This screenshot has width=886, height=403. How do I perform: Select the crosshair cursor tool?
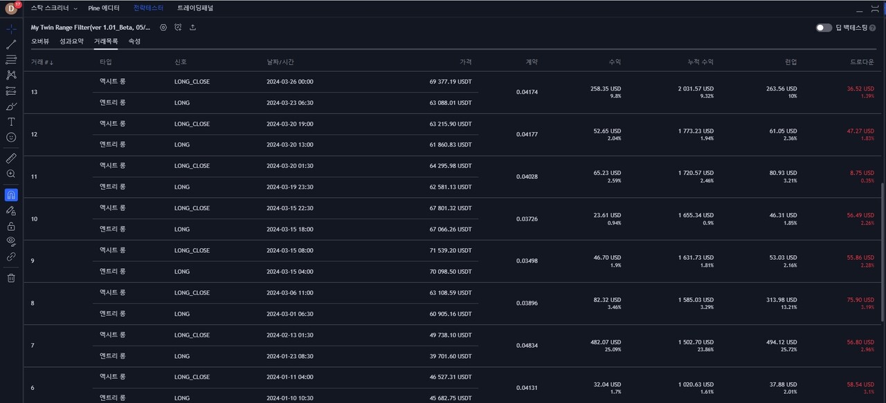point(11,30)
